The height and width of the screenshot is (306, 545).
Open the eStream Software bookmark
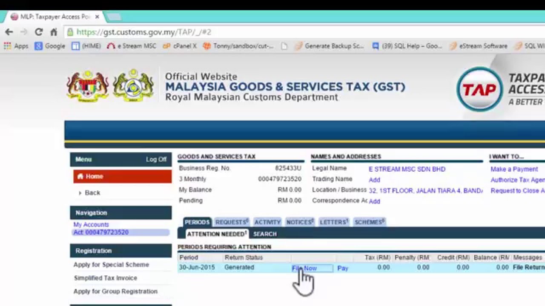tap(479, 46)
